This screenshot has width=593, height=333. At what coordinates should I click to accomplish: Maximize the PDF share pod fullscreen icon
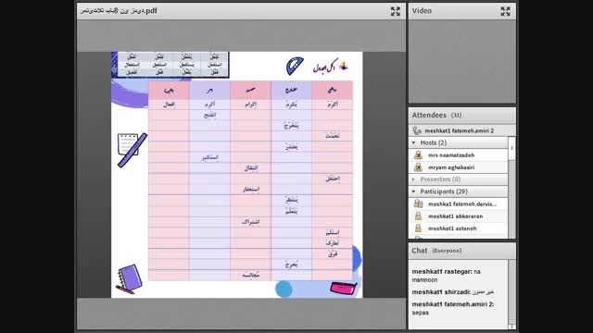point(396,11)
